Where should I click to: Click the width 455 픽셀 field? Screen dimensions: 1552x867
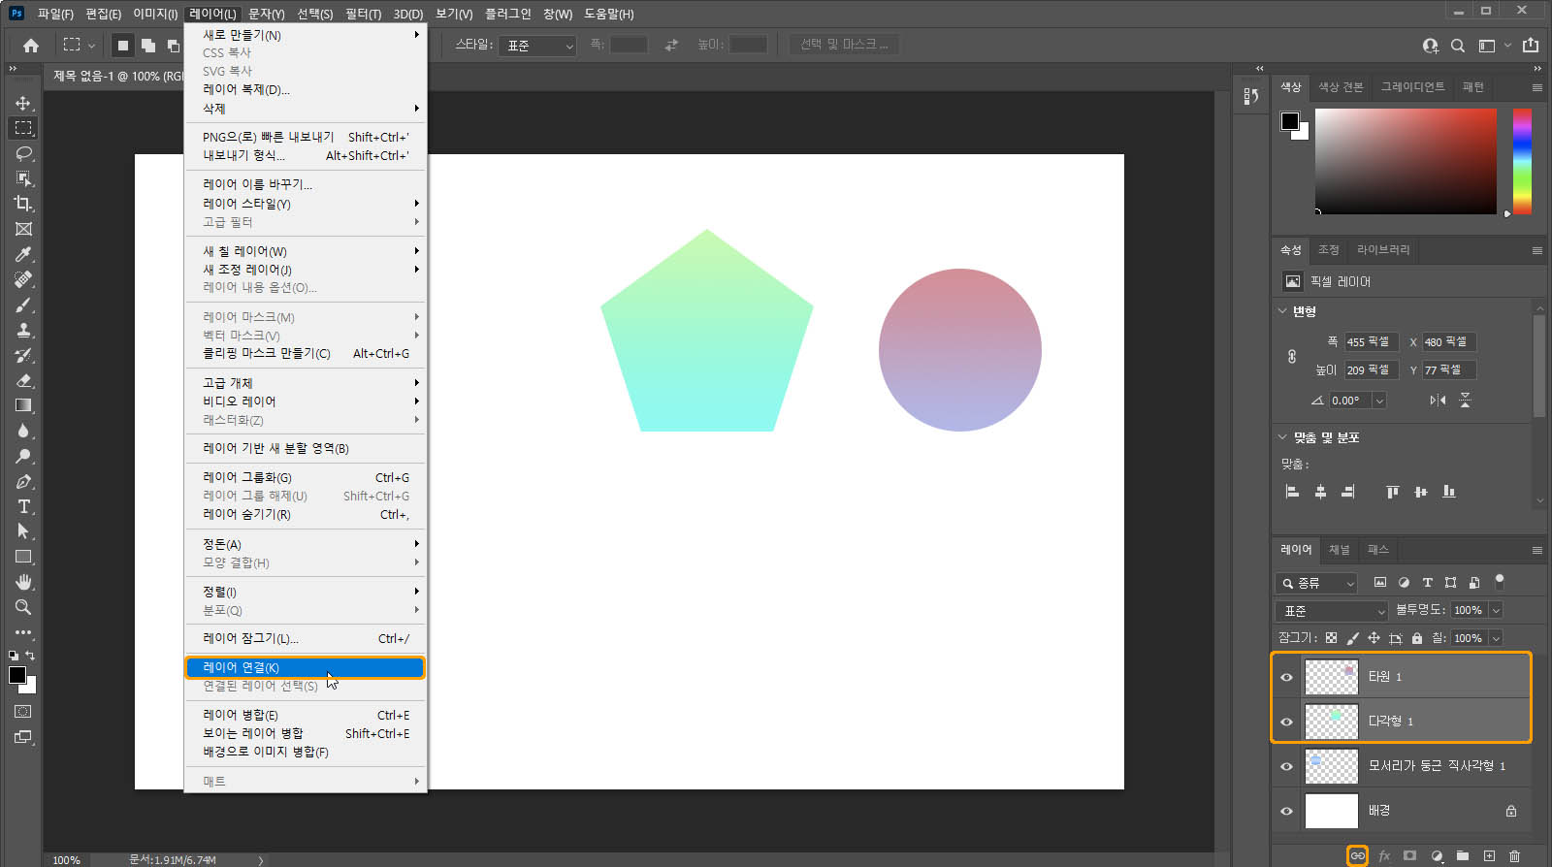(1371, 342)
